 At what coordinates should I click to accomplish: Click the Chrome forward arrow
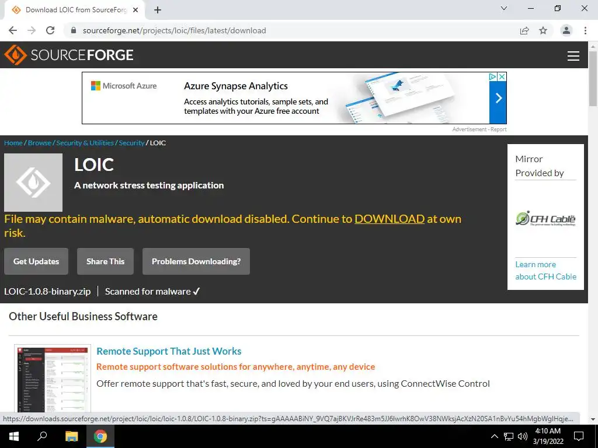32,30
